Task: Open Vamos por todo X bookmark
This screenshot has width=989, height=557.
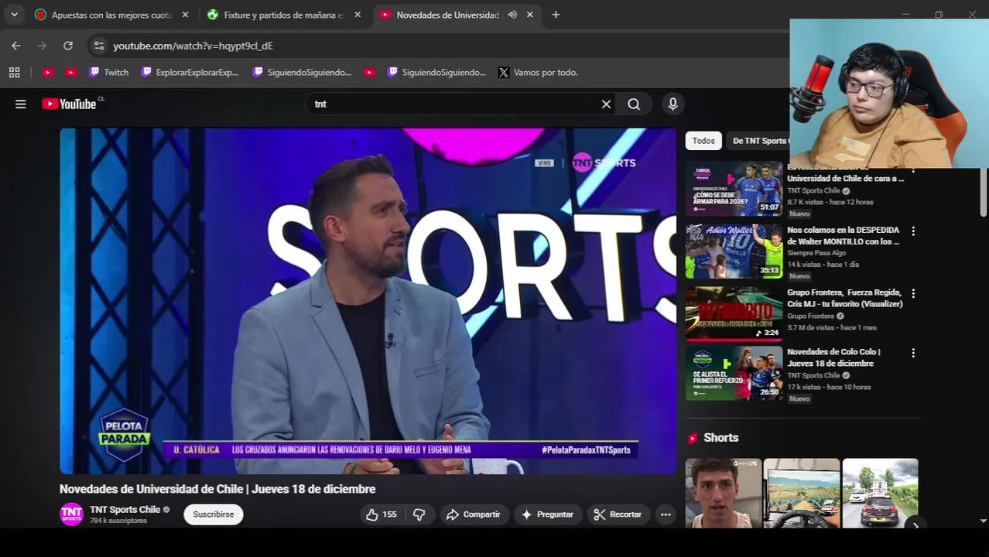Action: click(x=539, y=72)
